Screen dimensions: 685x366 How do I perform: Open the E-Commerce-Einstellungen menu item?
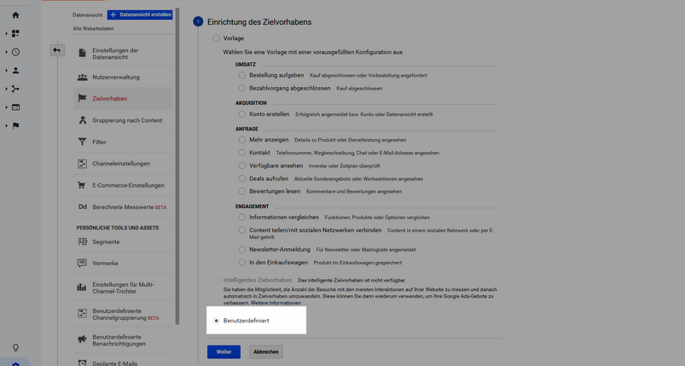123,185
